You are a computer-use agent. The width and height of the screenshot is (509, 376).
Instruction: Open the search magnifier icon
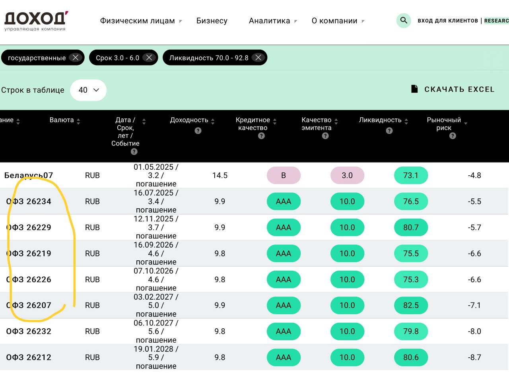click(404, 21)
